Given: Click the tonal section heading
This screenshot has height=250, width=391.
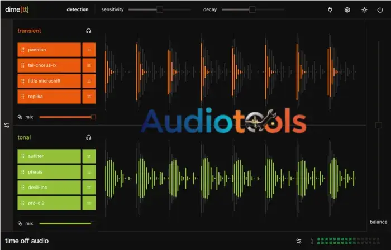Looking at the screenshot, I should tap(24, 137).
